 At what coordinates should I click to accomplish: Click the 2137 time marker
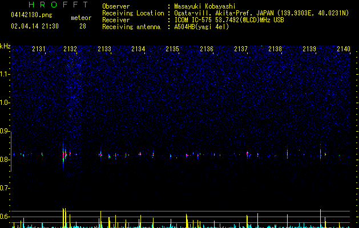pyautogui.click(x=241, y=49)
